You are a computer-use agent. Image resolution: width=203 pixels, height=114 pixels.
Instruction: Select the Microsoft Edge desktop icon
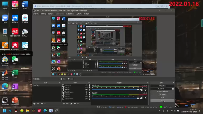point(5,88)
